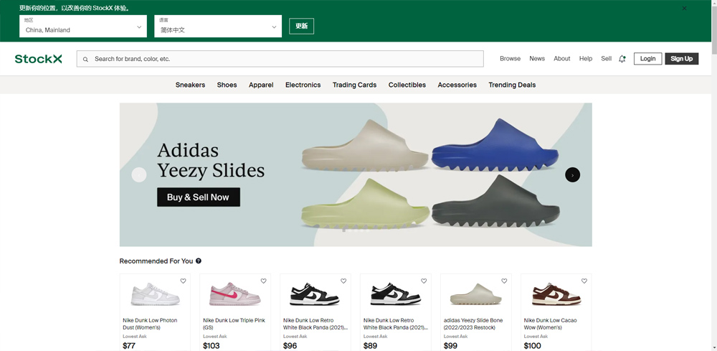This screenshot has width=717, height=351.
Task: Focus the search for brand, color field
Action: click(287, 59)
